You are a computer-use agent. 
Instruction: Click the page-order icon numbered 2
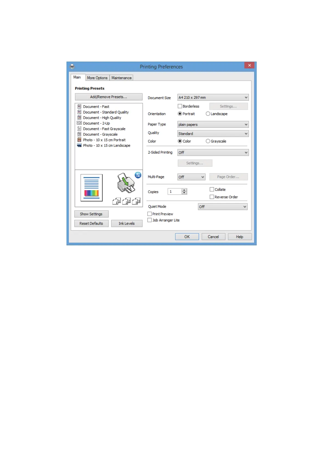point(126,201)
